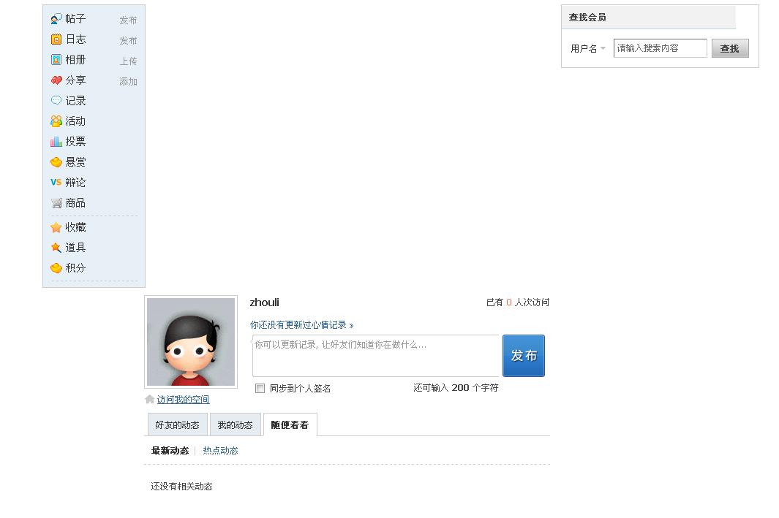Screen dimensions: 779x518
Task: Click the 查找 search button
Action: [x=730, y=49]
